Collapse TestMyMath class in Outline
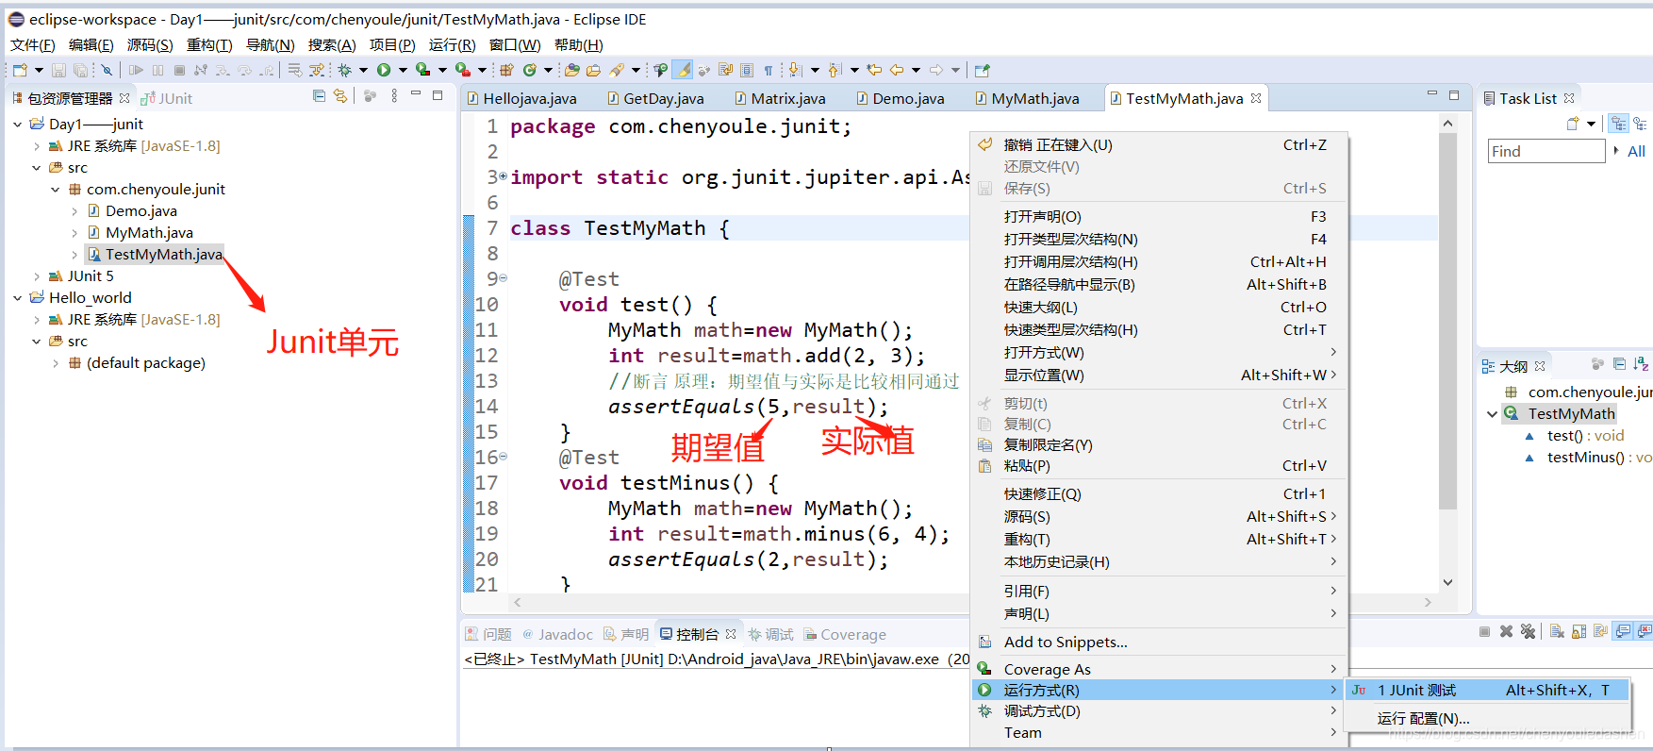Viewport: 1653px width, 751px height. pos(1492,414)
